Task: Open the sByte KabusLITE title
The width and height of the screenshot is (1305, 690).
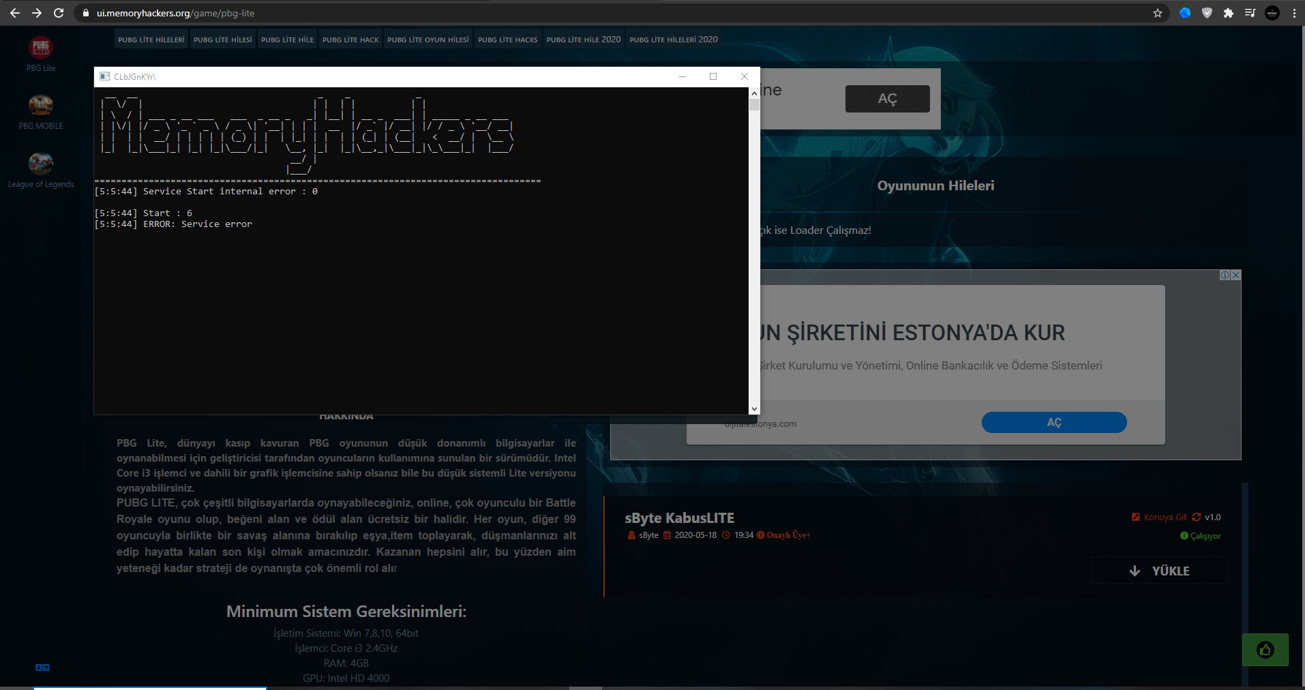Action: click(x=679, y=518)
